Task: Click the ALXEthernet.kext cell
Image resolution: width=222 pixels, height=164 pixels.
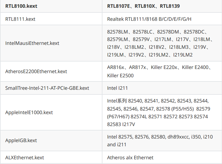Action: [x=51, y=157]
